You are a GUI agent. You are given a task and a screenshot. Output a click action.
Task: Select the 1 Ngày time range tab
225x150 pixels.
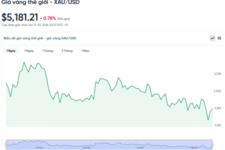coord(11,51)
